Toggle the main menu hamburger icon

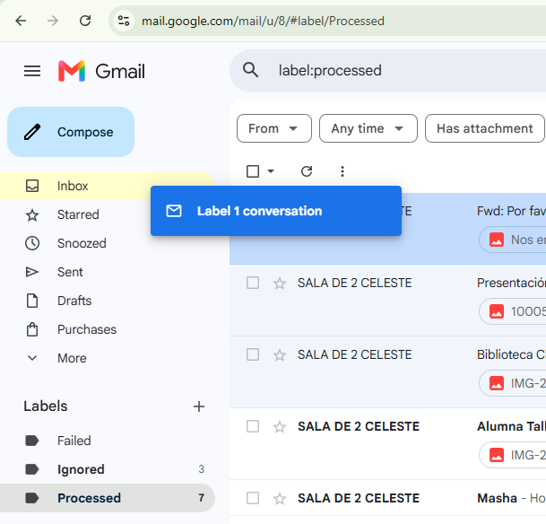point(32,71)
